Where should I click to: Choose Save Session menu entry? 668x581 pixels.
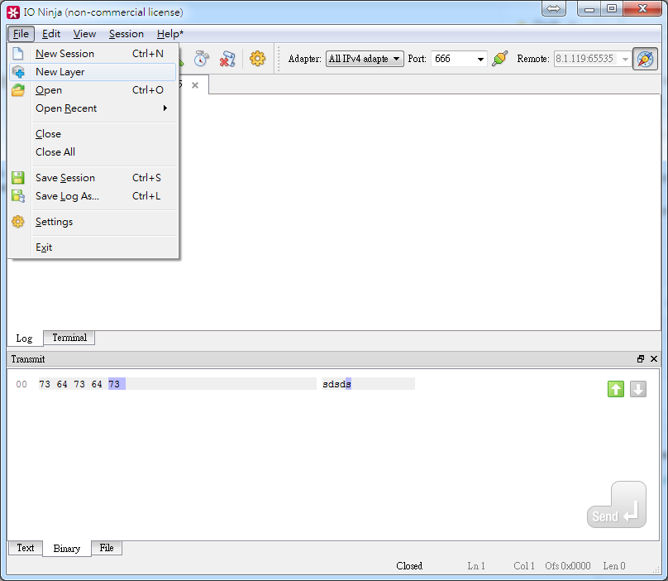click(x=93, y=177)
